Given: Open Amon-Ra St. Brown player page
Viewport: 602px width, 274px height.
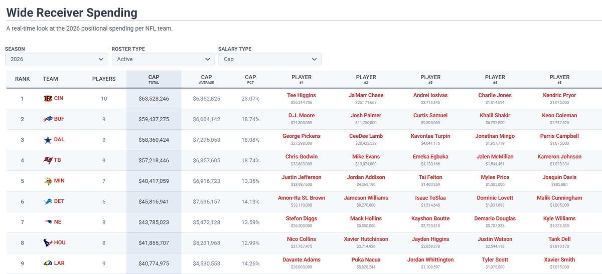Looking at the screenshot, I should point(302,197).
